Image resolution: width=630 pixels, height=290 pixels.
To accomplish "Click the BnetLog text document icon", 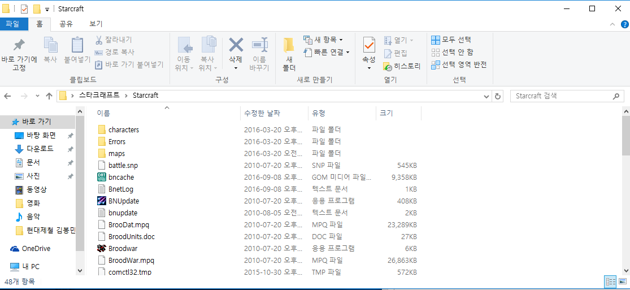I will coord(102,189).
